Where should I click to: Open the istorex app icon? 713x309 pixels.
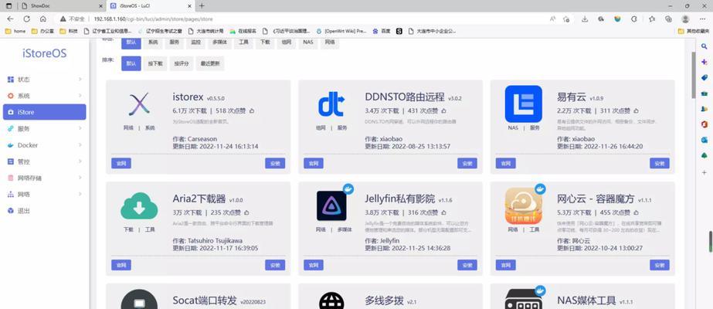(x=139, y=104)
